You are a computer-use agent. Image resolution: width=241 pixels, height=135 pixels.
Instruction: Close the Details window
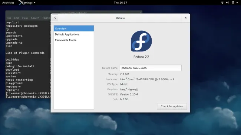tap(185, 18)
